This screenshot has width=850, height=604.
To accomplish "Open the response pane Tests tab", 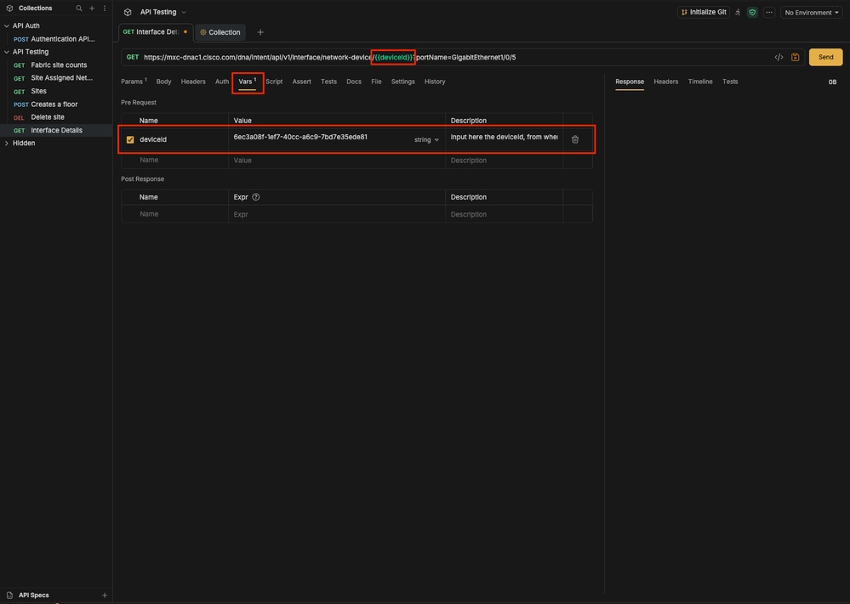I will [730, 82].
